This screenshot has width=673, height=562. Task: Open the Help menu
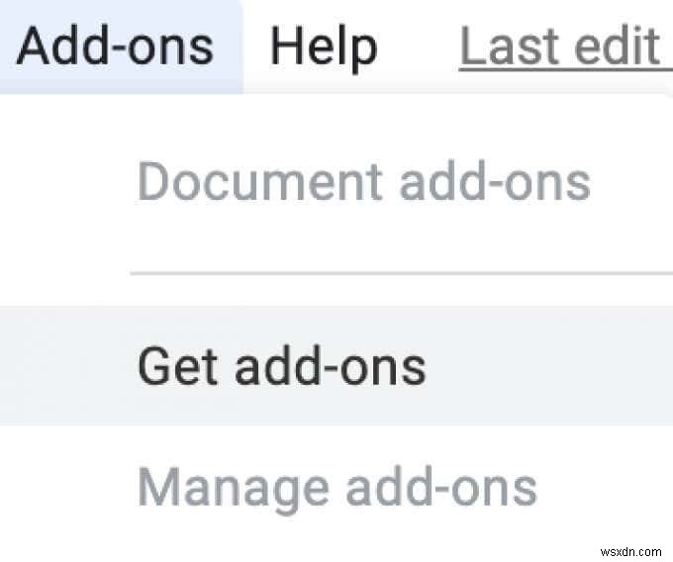pos(324,46)
